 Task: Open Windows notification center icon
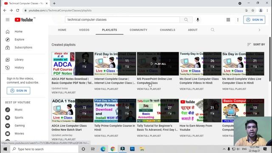(265, 149)
